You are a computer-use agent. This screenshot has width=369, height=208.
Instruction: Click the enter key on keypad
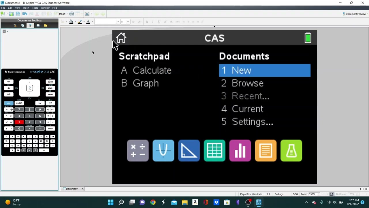click(50, 129)
